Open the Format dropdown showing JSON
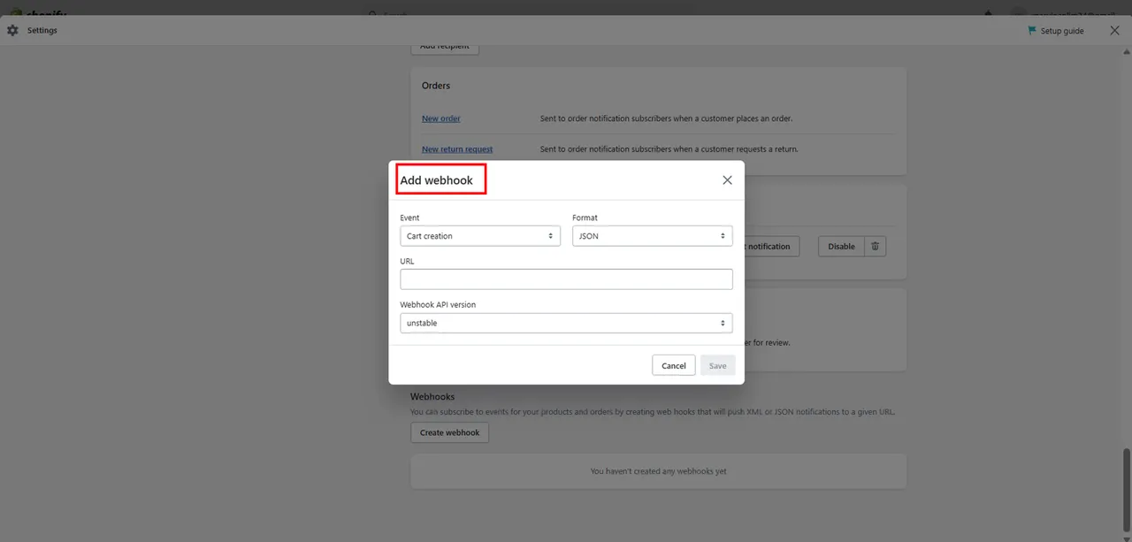This screenshot has width=1132, height=542. click(652, 236)
